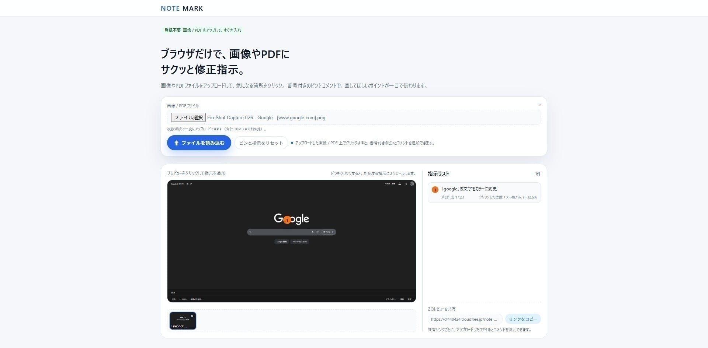Select the 「google」の文字をカラーに変更 instruction card
The height and width of the screenshot is (348, 708).
(x=484, y=192)
